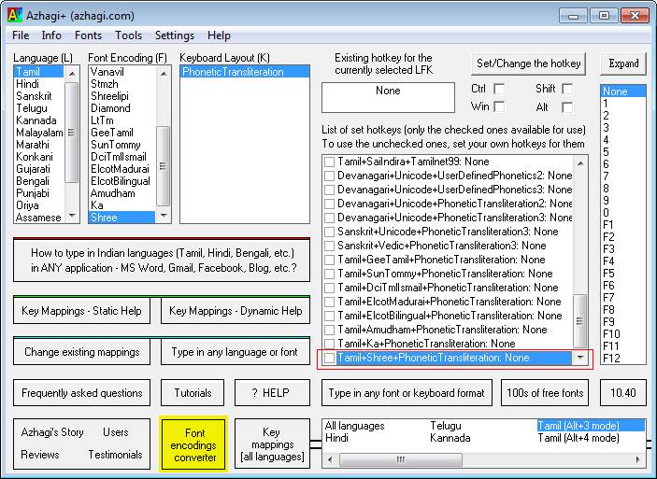The image size is (657, 479).
Task: Click the Expand button
Action: (x=623, y=63)
